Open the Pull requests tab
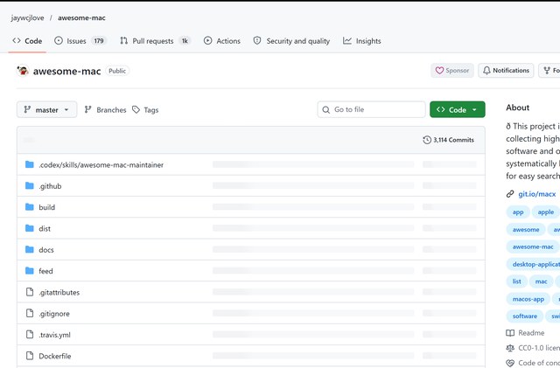The height and width of the screenshot is (368, 560). point(156,41)
